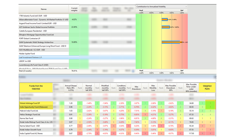235x140 pixels.
Task: Select Luxembourg Life Fund Class K (USD)
Action: pos(44,65)
